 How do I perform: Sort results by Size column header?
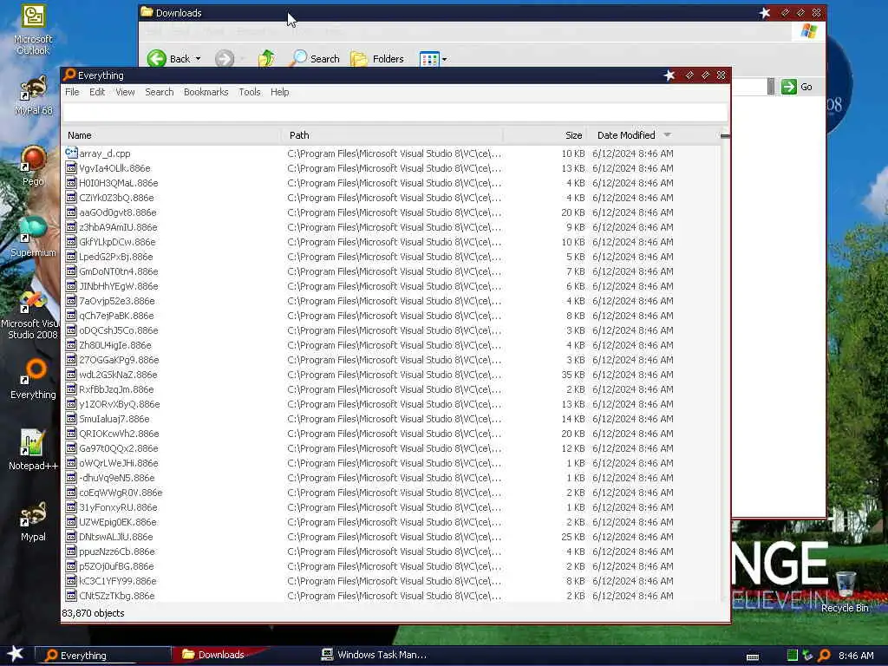(545, 135)
